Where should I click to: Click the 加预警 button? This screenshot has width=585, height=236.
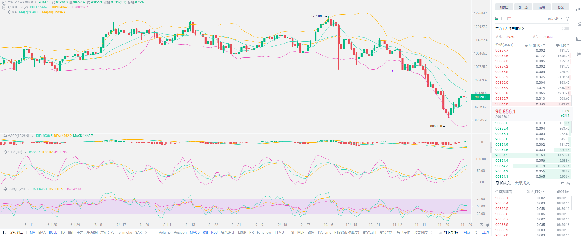tap(504, 7)
